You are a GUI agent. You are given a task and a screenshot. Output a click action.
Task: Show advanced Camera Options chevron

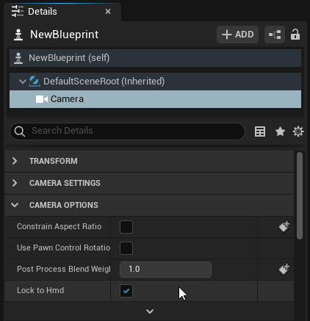point(150,311)
